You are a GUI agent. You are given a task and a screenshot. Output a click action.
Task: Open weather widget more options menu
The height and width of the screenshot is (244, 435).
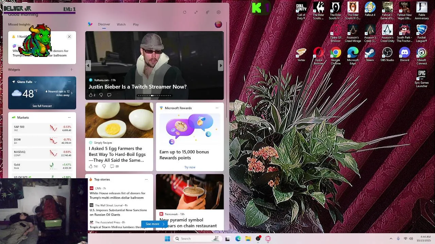point(69,82)
